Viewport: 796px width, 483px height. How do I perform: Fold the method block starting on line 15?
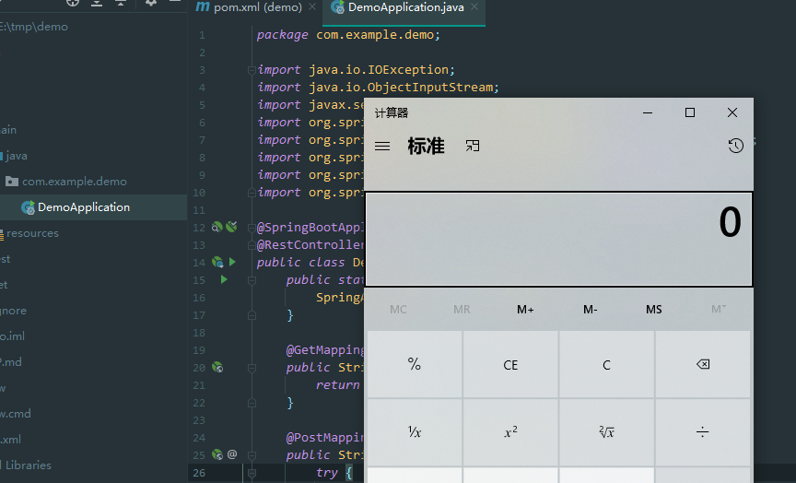(x=251, y=279)
